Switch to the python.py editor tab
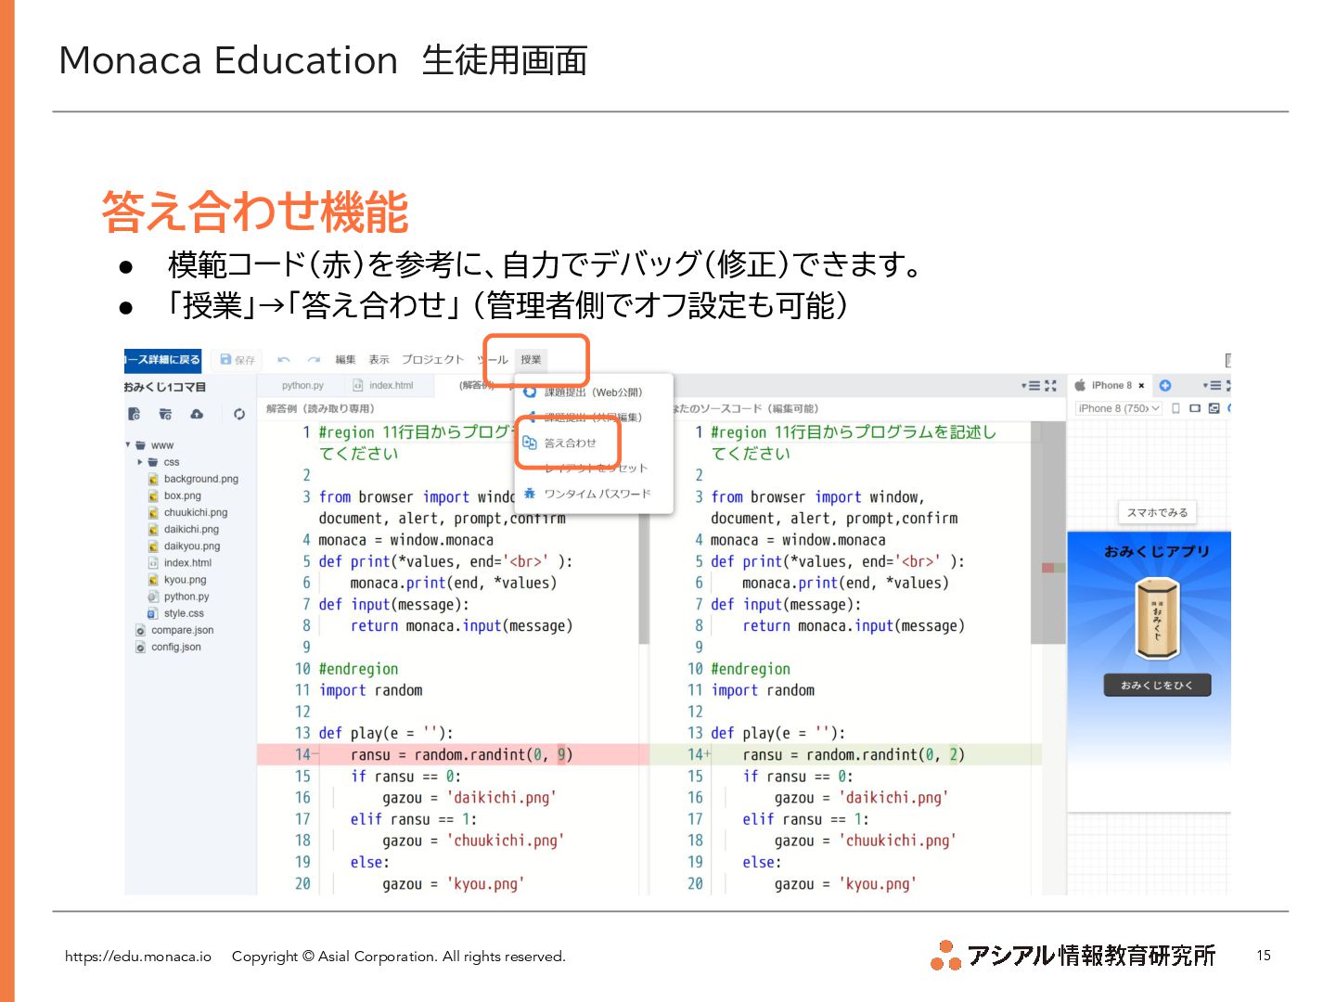Image resolution: width=1336 pixels, height=1002 pixels. [x=302, y=385]
